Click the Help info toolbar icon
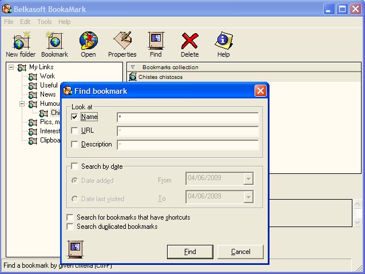This screenshot has width=365, height=274. 224,41
